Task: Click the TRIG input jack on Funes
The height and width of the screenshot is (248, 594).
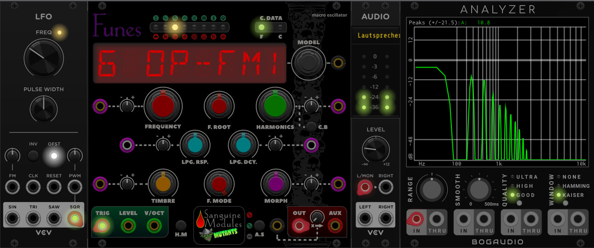Action: 102,225
